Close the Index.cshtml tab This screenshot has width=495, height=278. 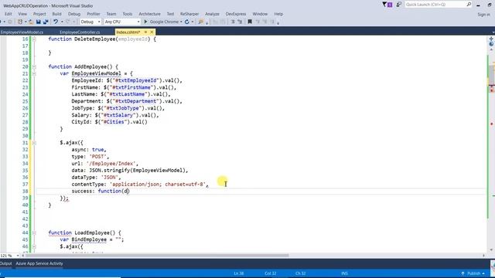pyautogui.click(x=152, y=32)
